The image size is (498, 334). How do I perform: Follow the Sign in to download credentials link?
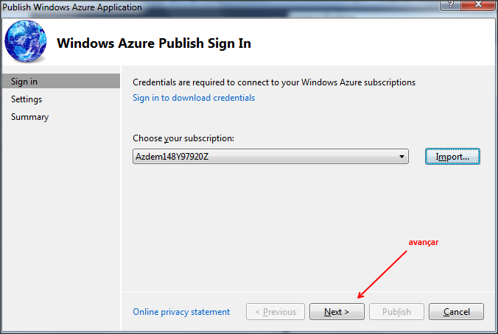coord(194,98)
